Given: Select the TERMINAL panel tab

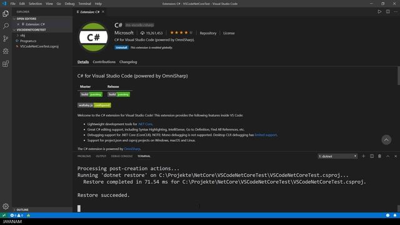Looking at the screenshot, I should tap(144, 156).
